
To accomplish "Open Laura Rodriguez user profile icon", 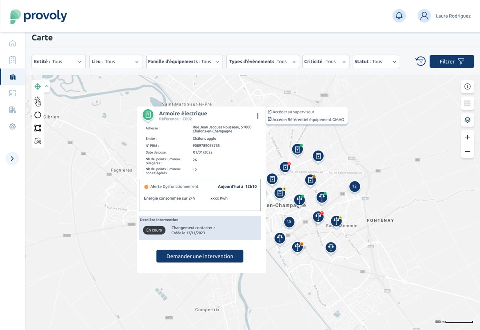I will coord(424,16).
